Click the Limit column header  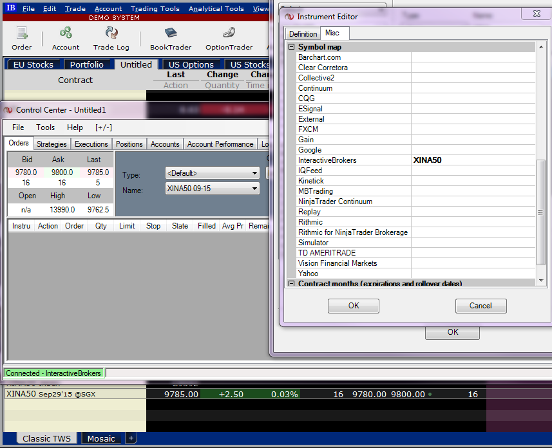tap(127, 226)
